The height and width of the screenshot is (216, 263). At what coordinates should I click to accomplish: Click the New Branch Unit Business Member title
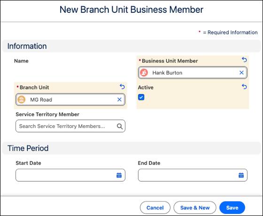coord(131,9)
